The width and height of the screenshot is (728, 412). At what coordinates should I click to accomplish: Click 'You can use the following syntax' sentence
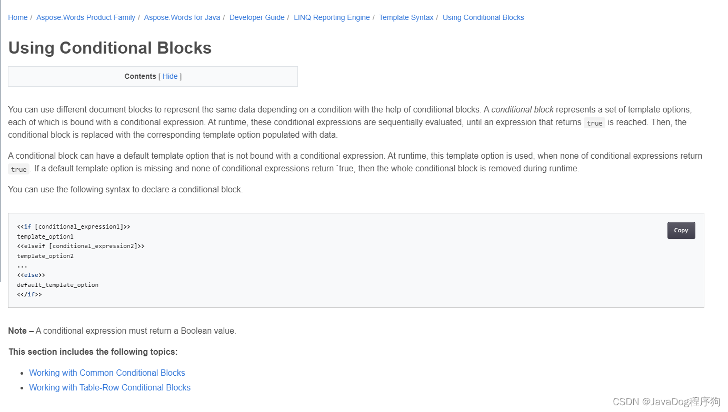point(125,189)
